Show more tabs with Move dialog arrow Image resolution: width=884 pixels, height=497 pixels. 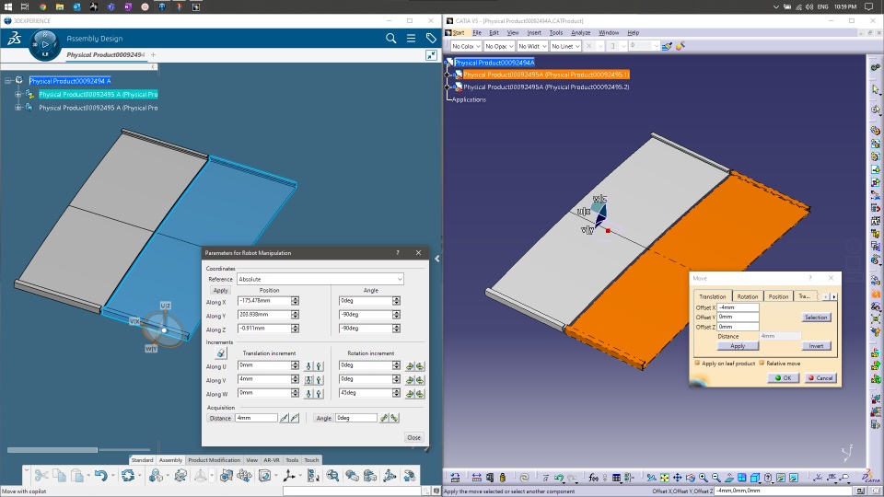[834, 296]
